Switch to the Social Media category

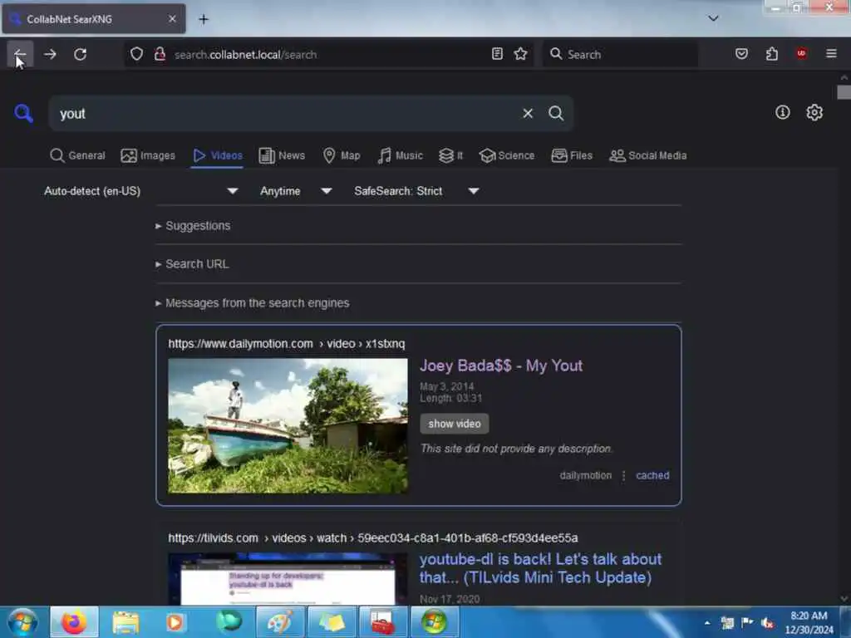[x=648, y=155]
